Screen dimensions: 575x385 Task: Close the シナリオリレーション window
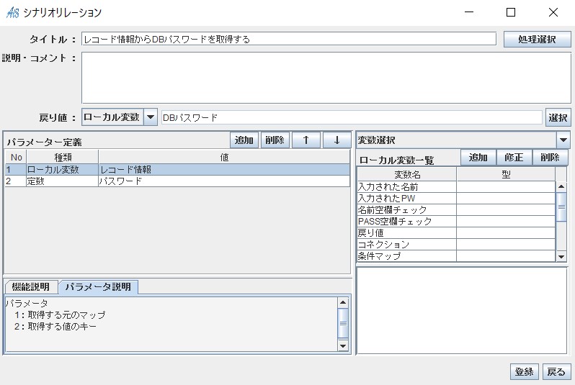click(x=553, y=12)
